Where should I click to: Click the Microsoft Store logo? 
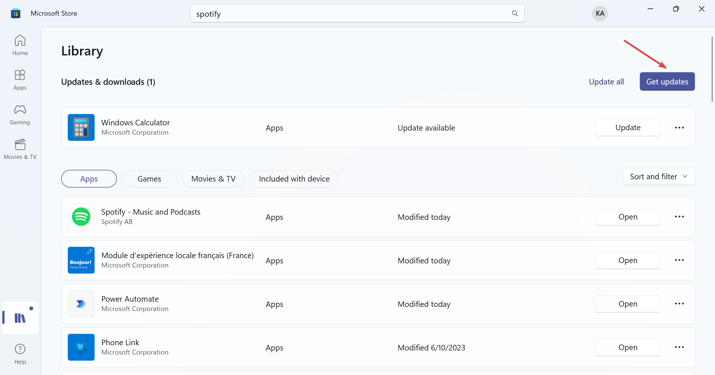[x=15, y=13]
